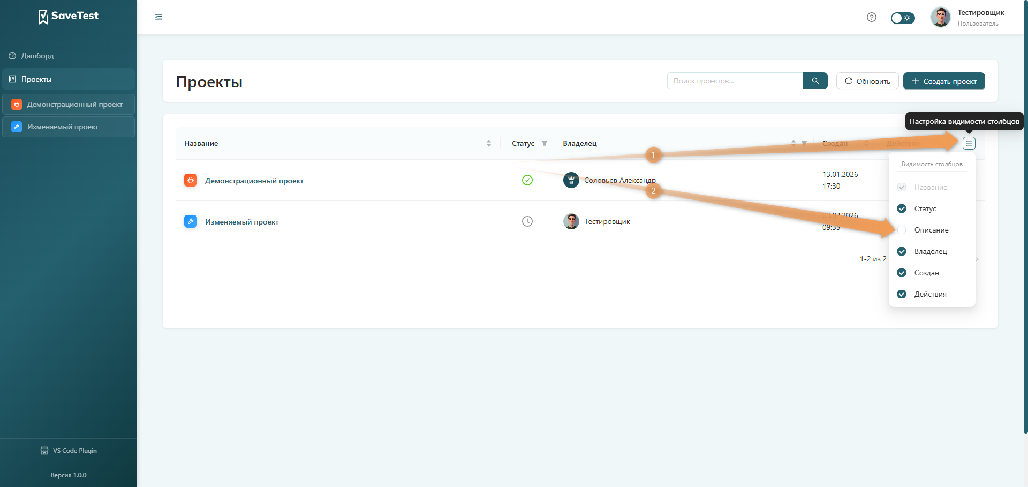
Task: Click the search magnifier button
Action: (x=815, y=81)
